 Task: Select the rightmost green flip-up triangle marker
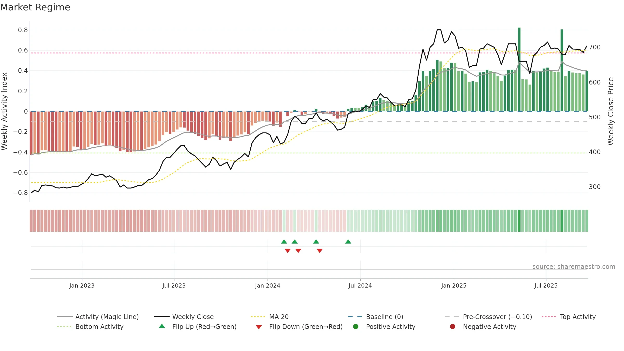[348, 242]
